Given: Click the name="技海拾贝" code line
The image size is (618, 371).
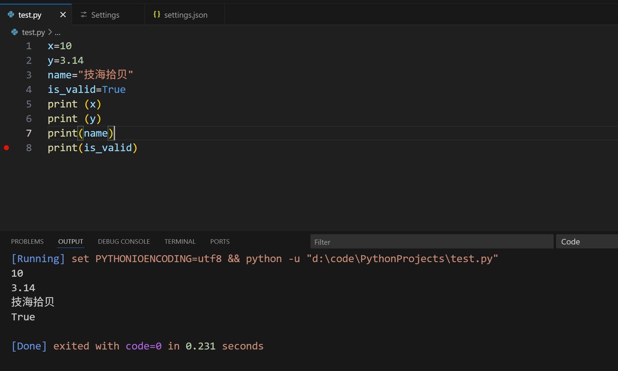Looking at the screenshot, I should tap(90, 75).
